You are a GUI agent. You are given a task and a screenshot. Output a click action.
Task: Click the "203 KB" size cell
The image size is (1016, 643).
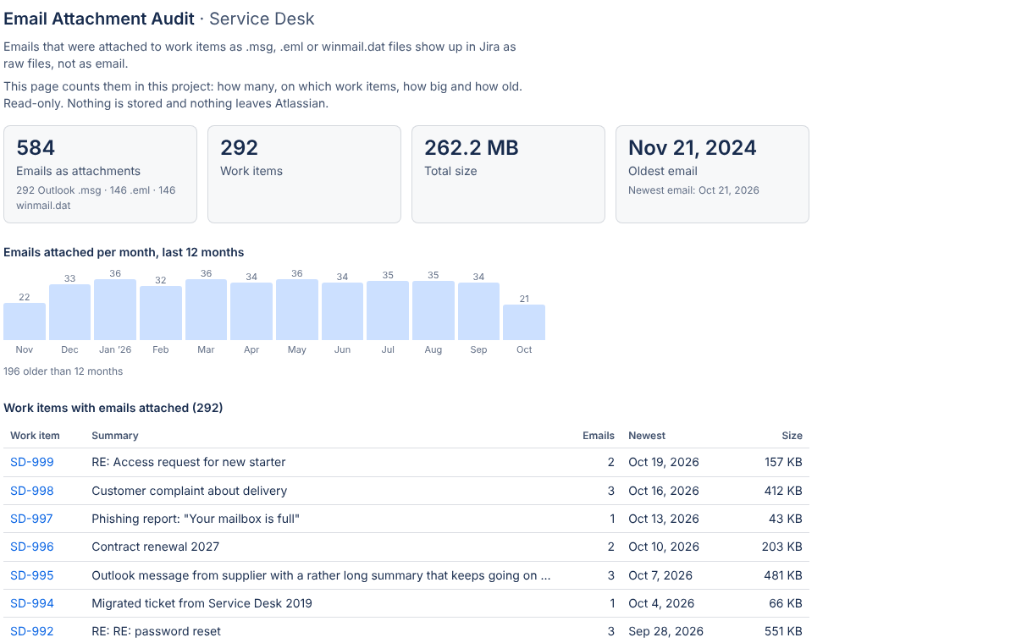tap(782, 547)
